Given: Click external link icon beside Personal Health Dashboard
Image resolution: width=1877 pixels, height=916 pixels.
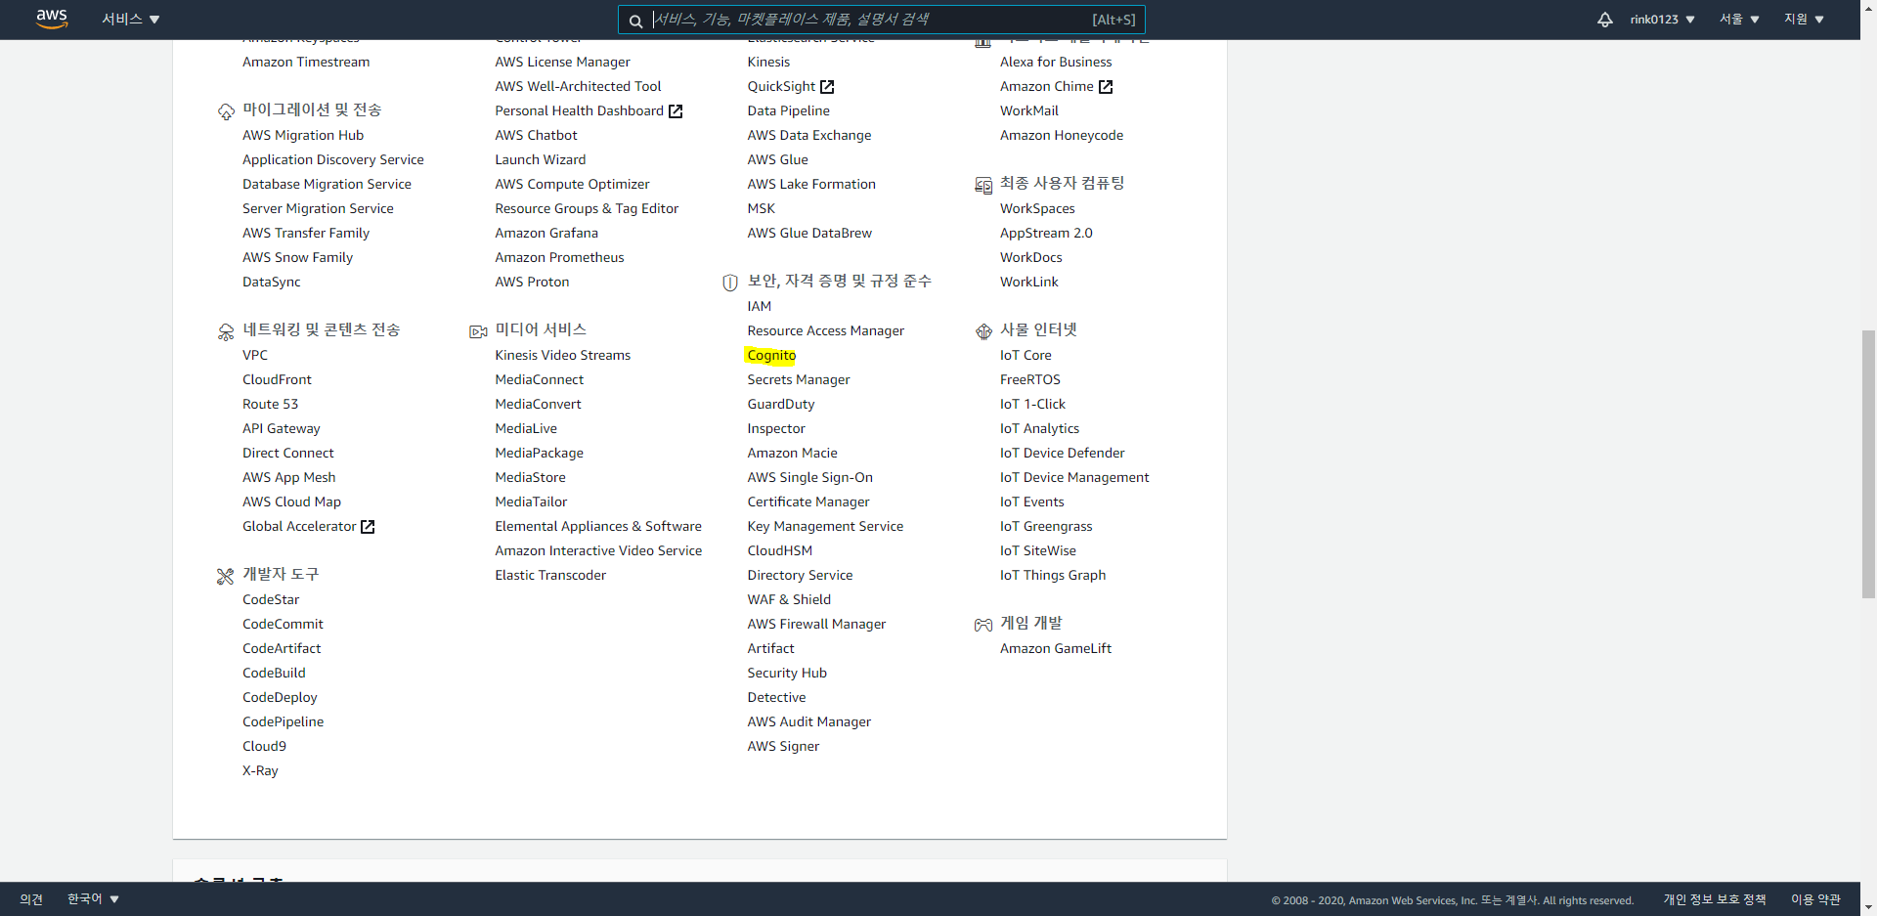Looking at the screenshot, I should (676, 111).
